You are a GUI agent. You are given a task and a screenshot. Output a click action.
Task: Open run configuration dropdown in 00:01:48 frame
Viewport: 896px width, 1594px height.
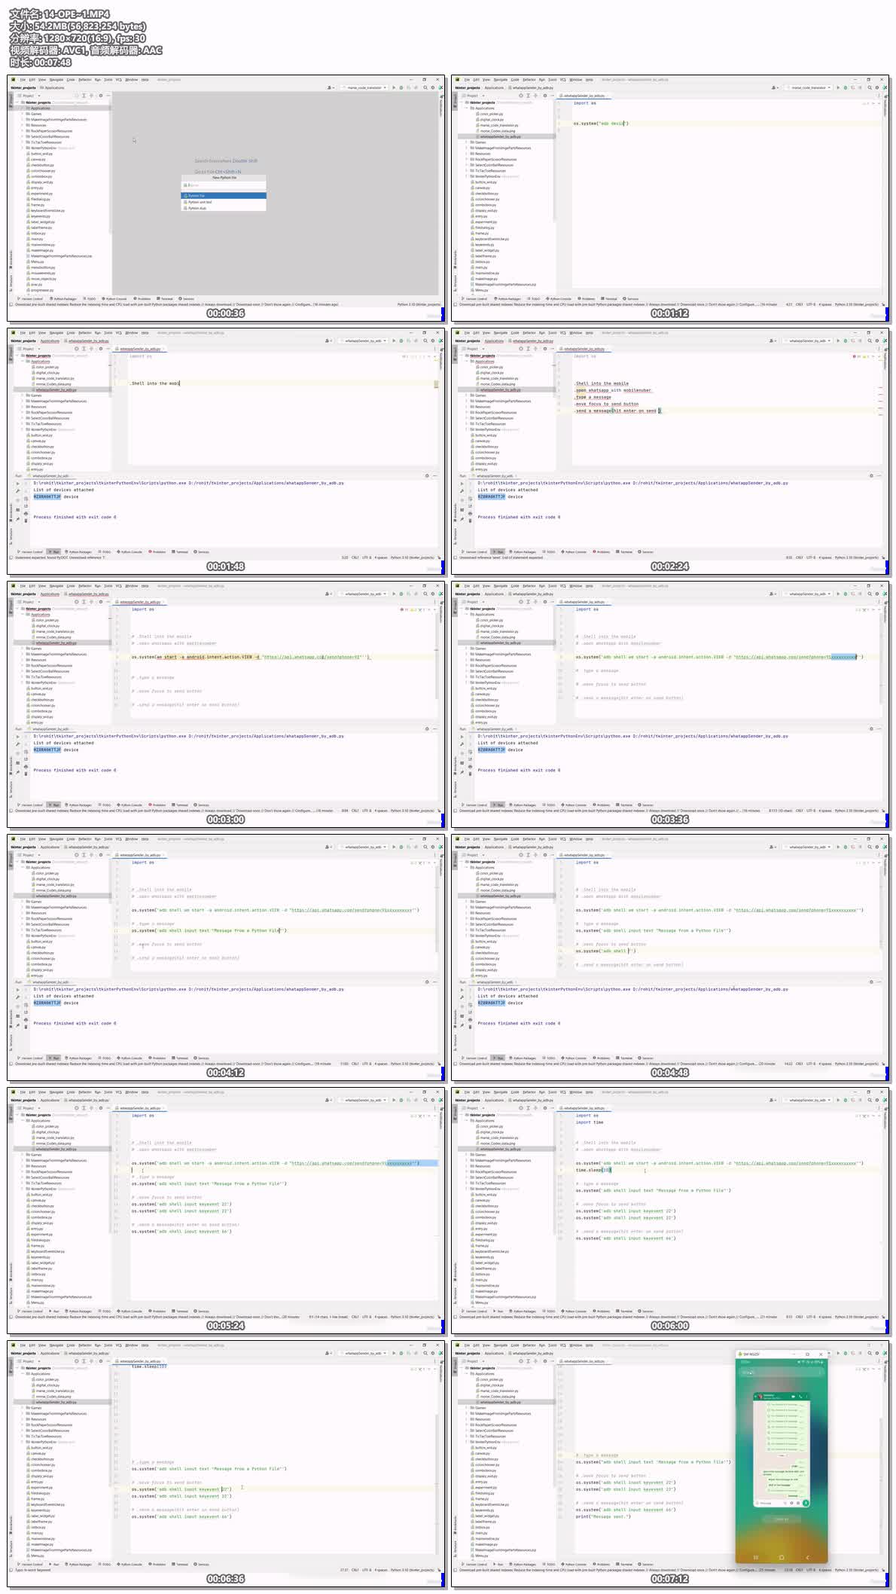pos(364,340)
